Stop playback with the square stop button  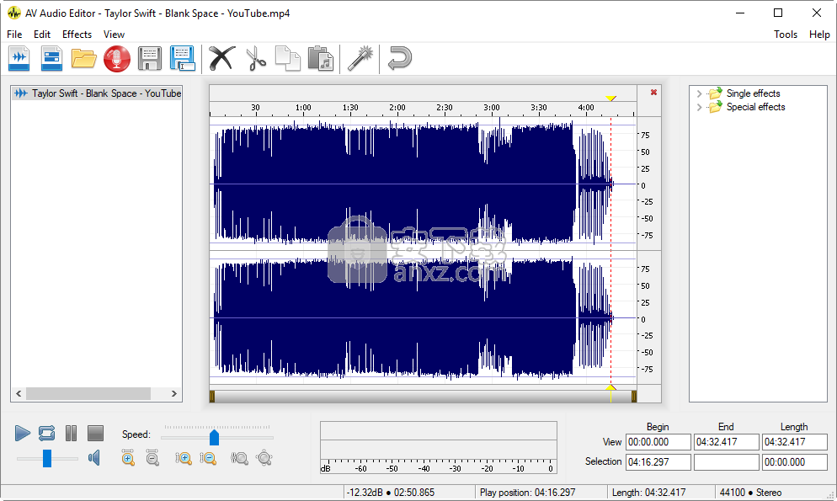pyautogui.click(x=95, y=434)
